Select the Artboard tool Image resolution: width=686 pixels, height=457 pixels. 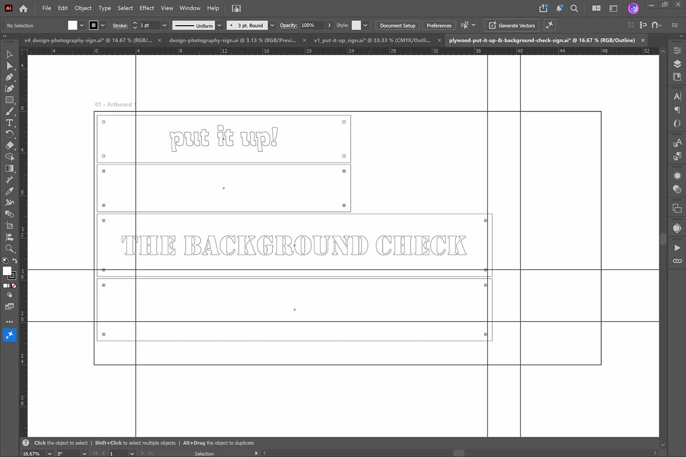pos(9,226)
